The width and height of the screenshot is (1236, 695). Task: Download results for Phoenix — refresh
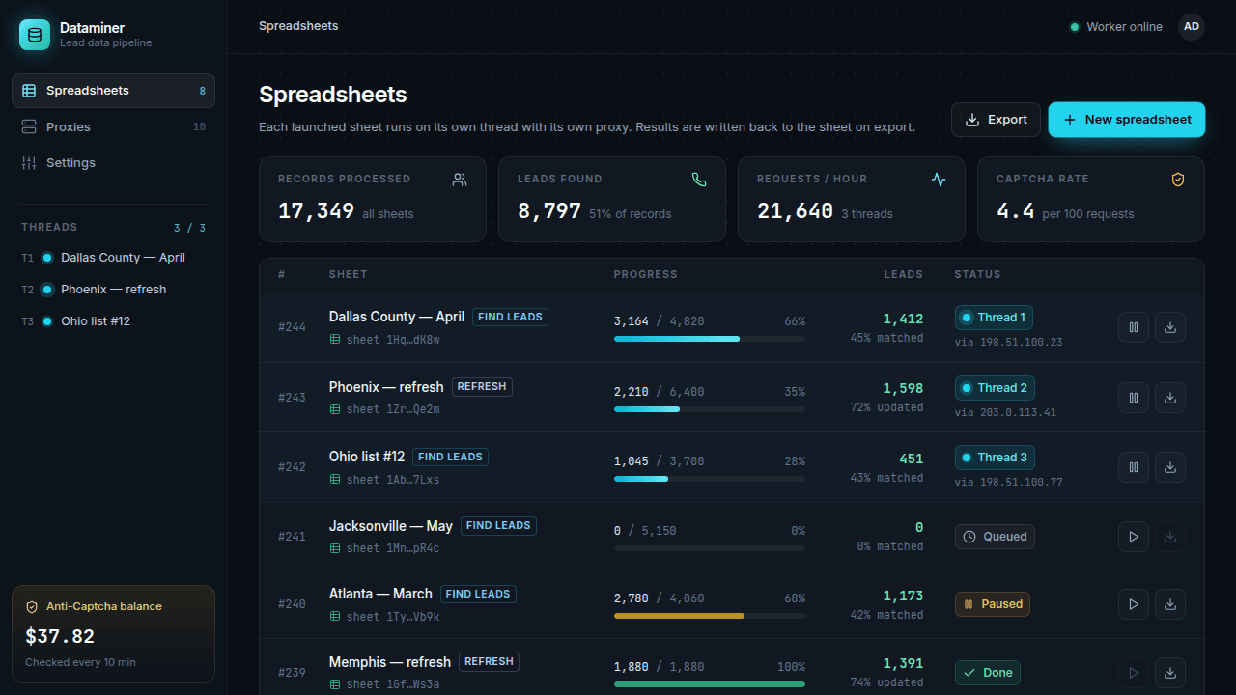[1170, 397]
